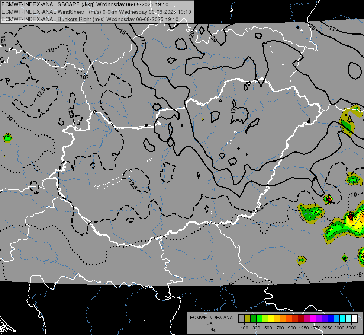Select the purple swatch in CAPE legend

coord(319,319)
